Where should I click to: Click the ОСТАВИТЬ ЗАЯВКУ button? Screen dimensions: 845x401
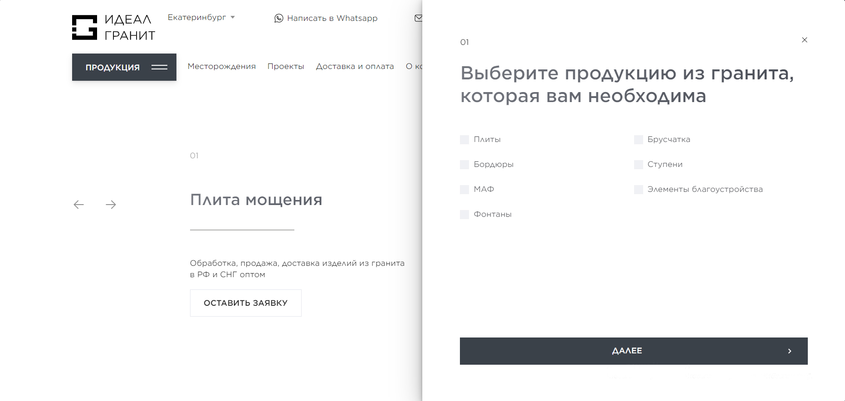[246, 303]
